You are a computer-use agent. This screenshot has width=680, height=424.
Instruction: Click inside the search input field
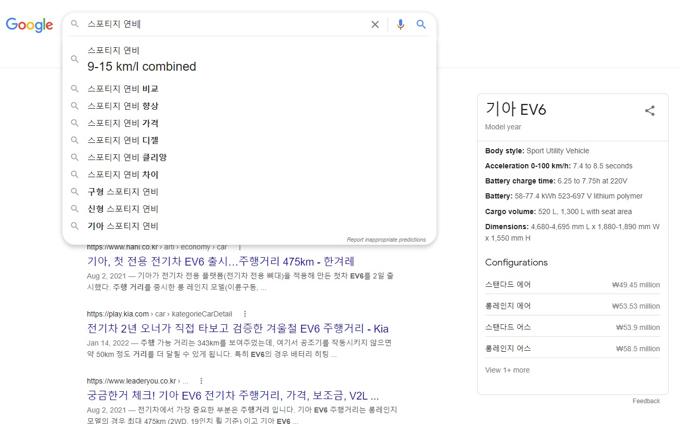point(208,24)
